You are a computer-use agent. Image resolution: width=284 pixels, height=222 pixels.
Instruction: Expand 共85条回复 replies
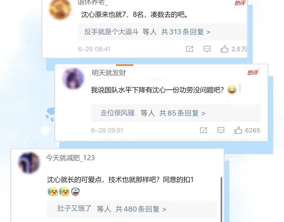tap(182, 113)
